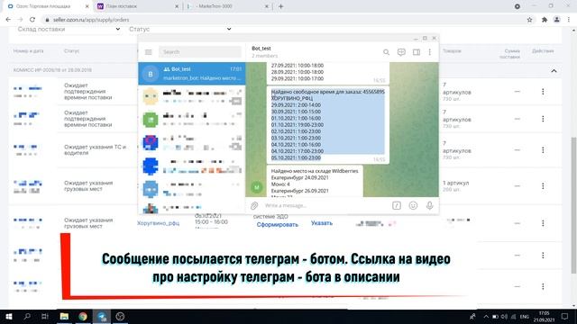The height and width of the screenshot is (324, 577).
Task: Attach a file with paperclip icon
Action: [254, 206]
